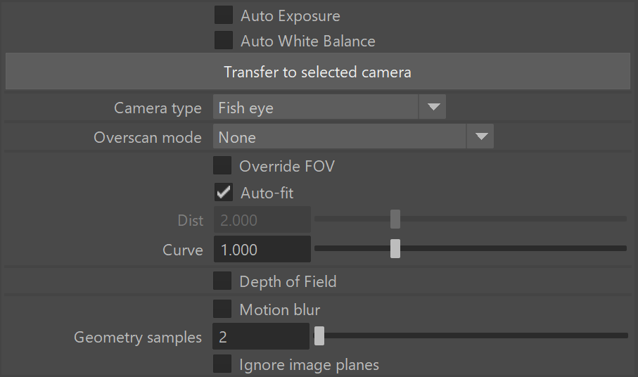Expand Overscan mode dropdown arrow
Image resolution: width=638 pixels, height=377 pixels.
click(481, 136)
